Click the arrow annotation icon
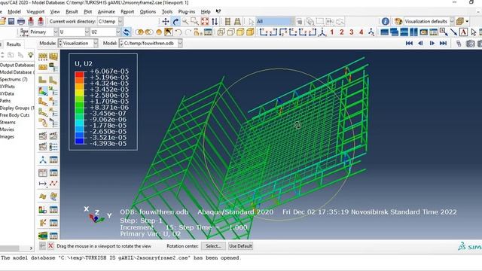482x271 pixels. coord(453,32)
